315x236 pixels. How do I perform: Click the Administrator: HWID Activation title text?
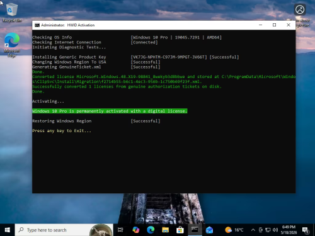point(68,25)
